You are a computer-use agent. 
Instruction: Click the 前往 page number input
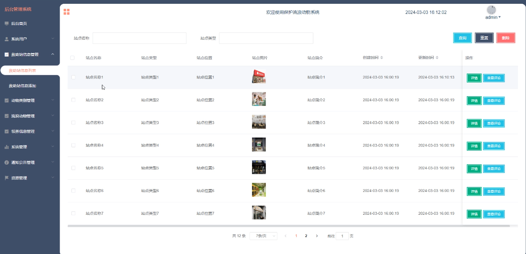tap(342, 236)
